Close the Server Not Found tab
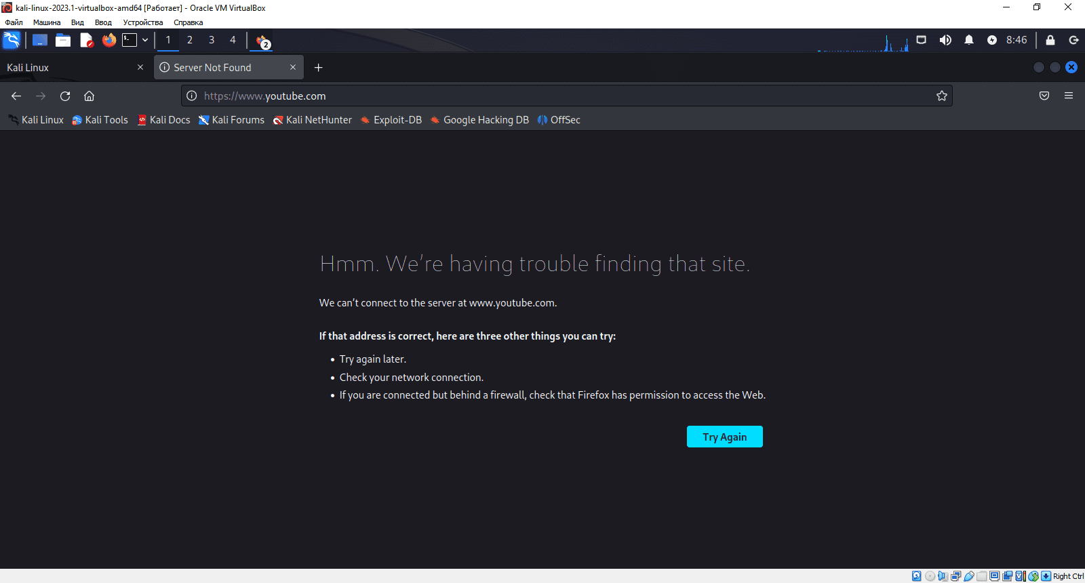The image size is (1085, 583). click(x=293, y=67)
